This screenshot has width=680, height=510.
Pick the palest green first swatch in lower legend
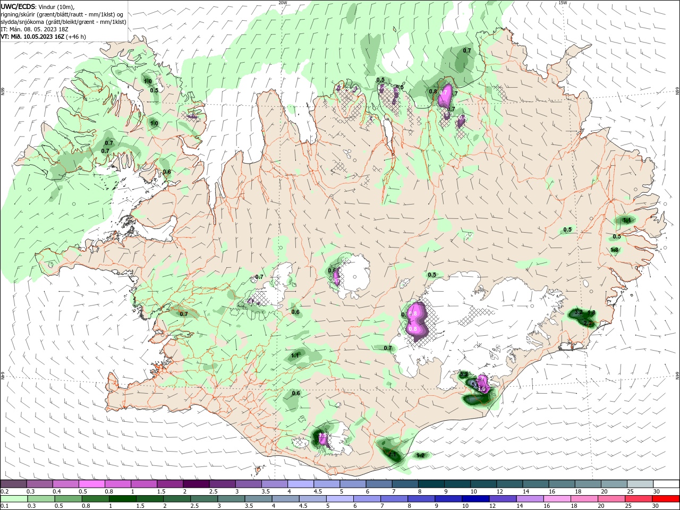[13, 499]
